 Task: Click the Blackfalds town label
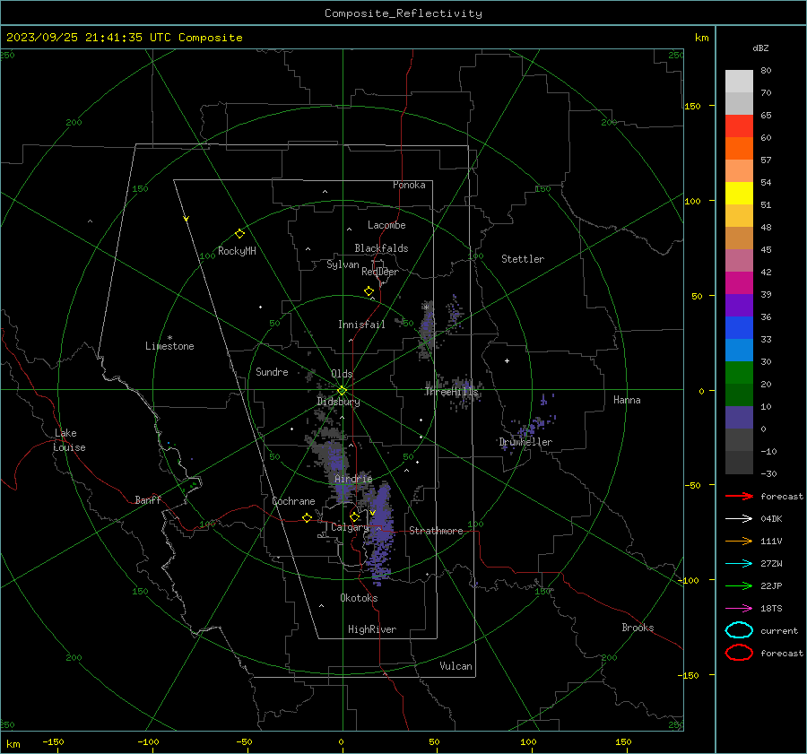coord(381,248)
